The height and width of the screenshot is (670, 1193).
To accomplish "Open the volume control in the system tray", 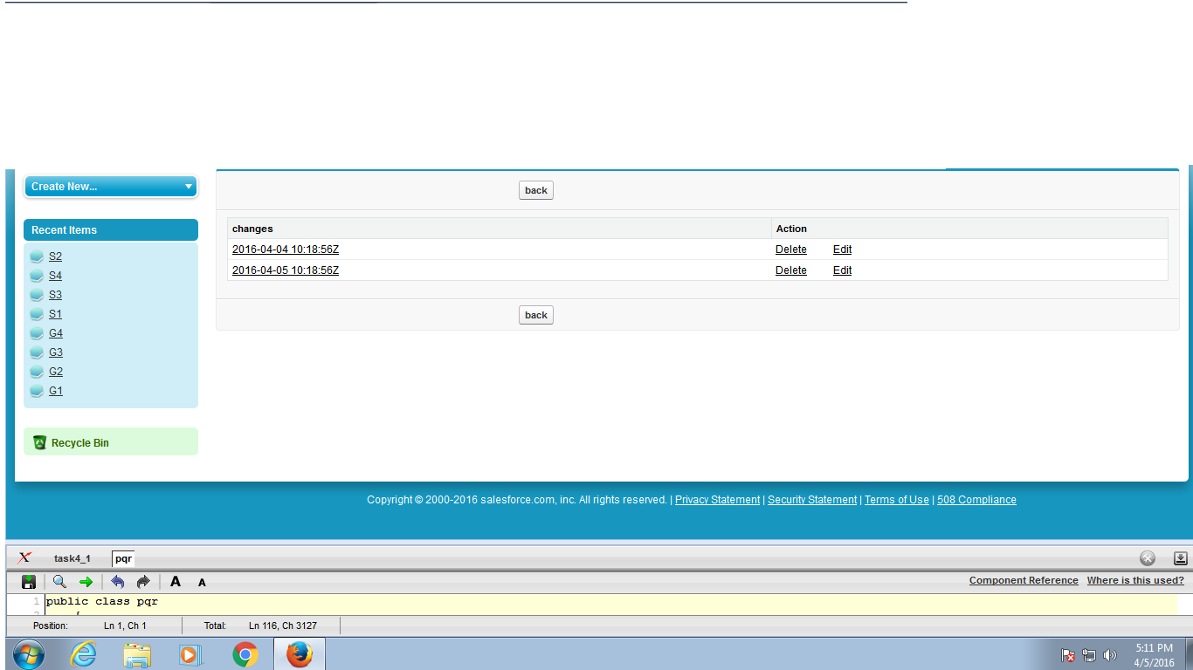I will (1110, 655).
